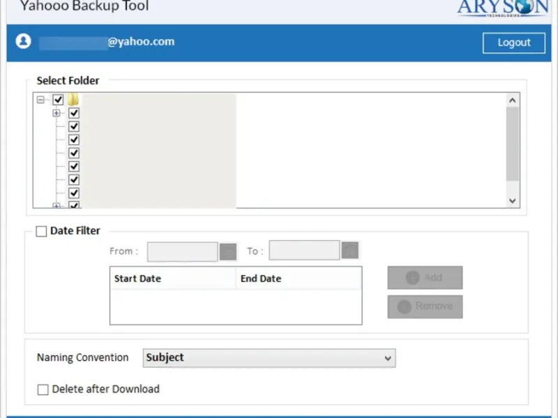558x418 pixels.
Task: Uncheck the root folder checkbox
Action: pos(58,100)
